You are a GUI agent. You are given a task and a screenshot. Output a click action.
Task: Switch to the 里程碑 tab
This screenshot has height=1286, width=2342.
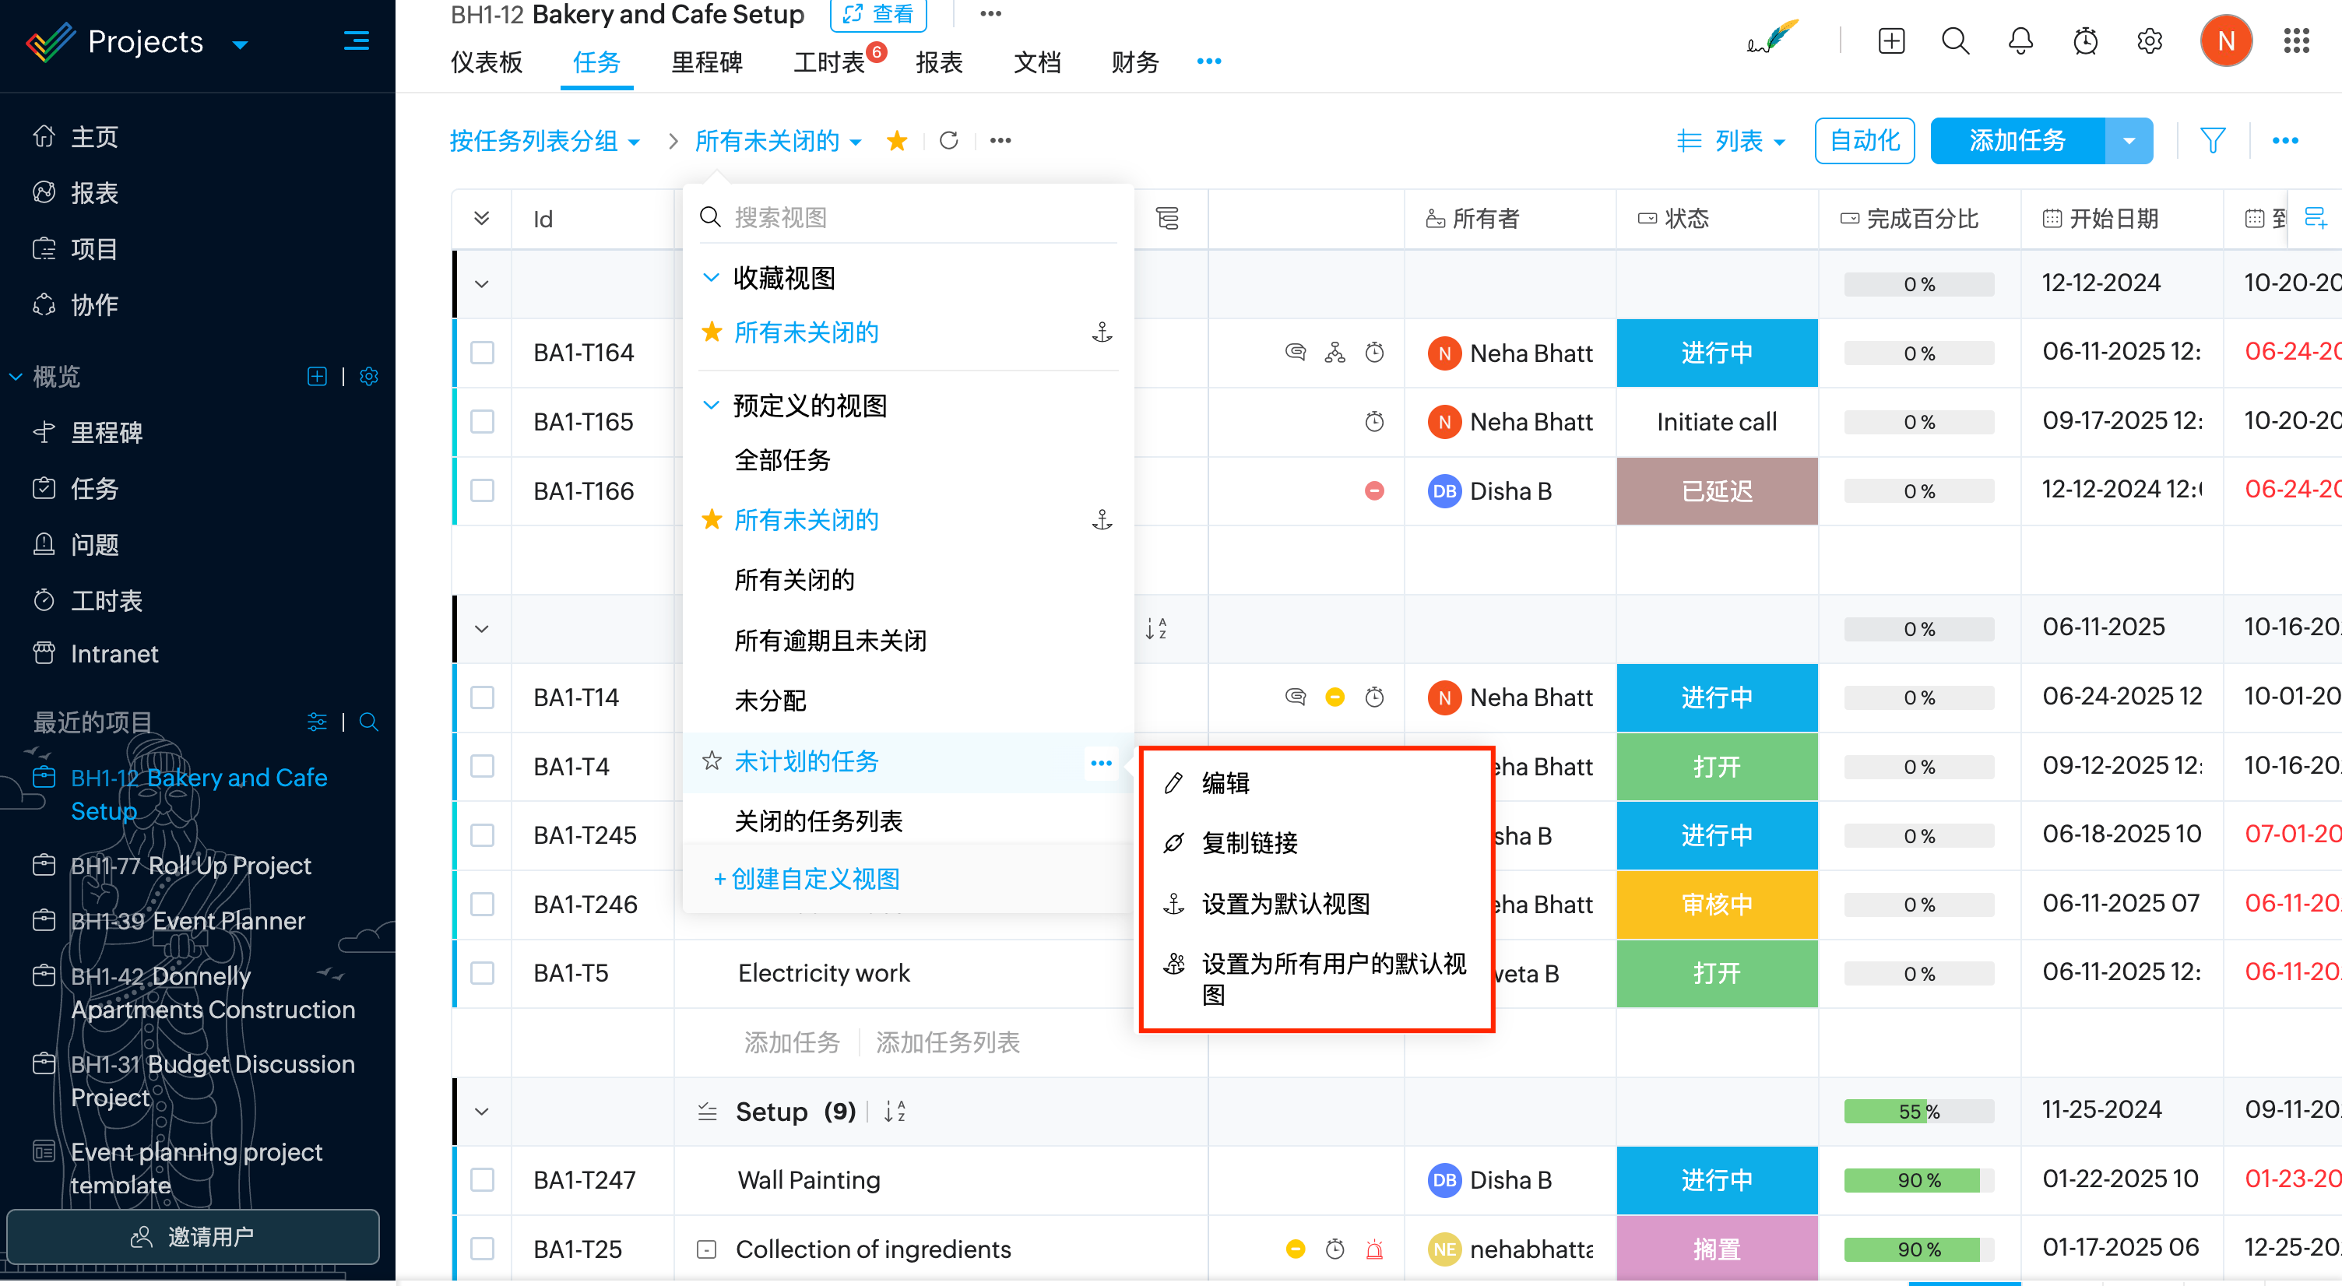point(706,61)
